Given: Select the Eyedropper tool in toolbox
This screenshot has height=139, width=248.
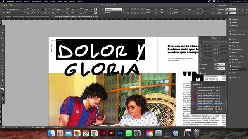Looking at the screenshot, I should 2,77.
